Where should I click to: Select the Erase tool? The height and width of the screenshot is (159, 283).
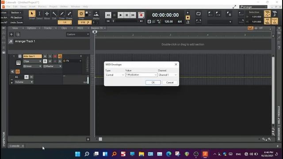pyautogui.click(x=69, y=14)
